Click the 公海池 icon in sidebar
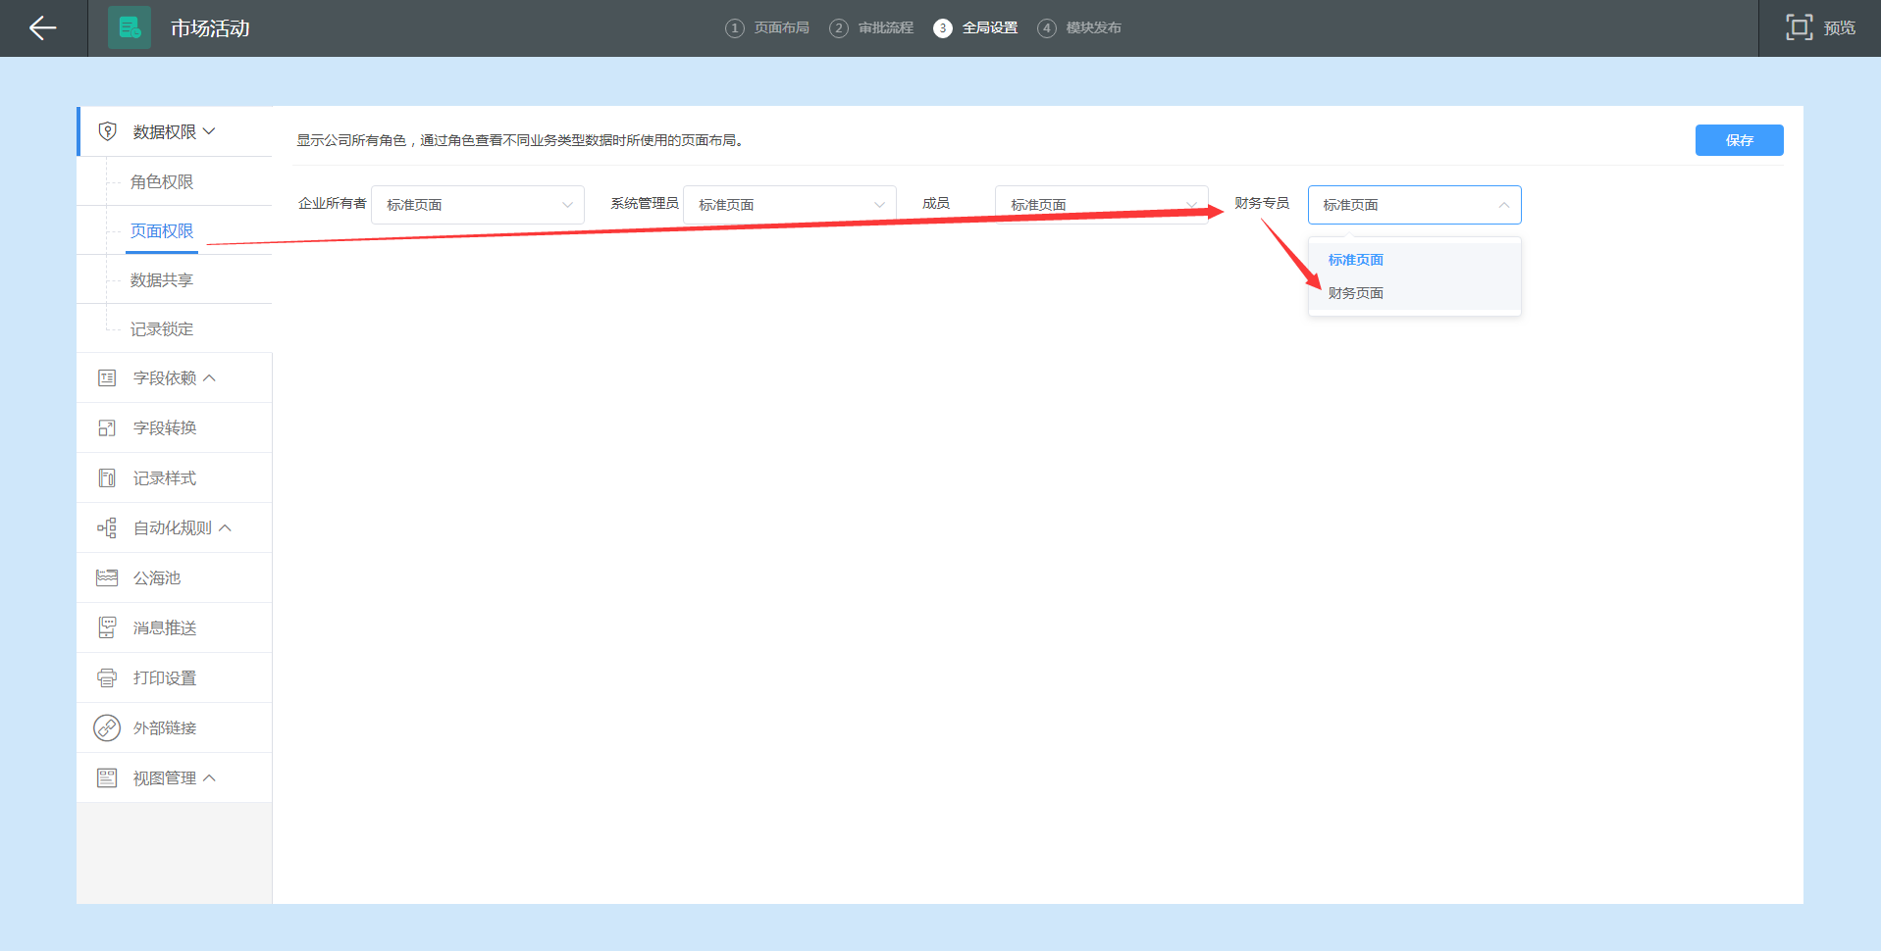 (107, 578)
